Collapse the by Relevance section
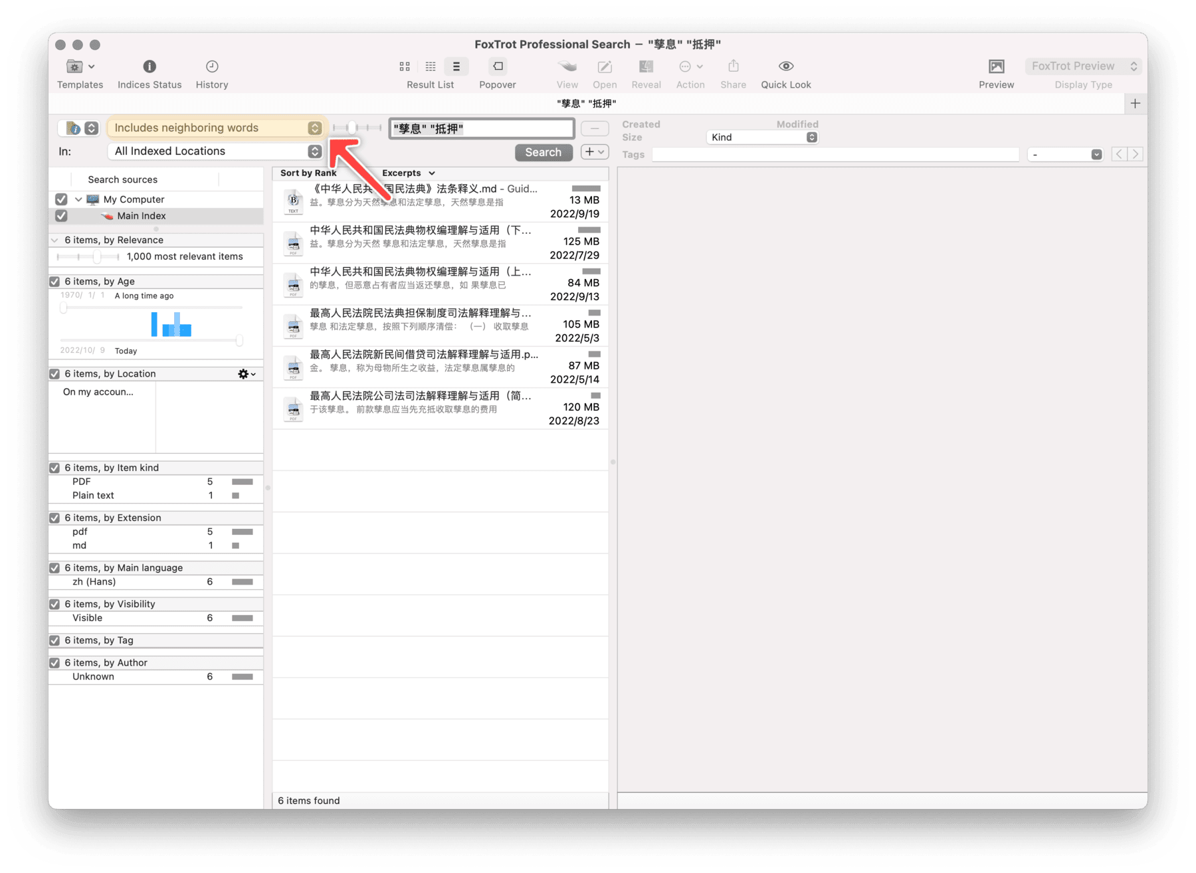The image size is (1196, 873). point(54,241)
